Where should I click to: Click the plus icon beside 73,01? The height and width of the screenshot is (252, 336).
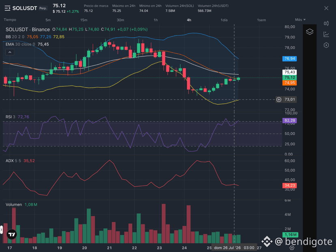278,99
